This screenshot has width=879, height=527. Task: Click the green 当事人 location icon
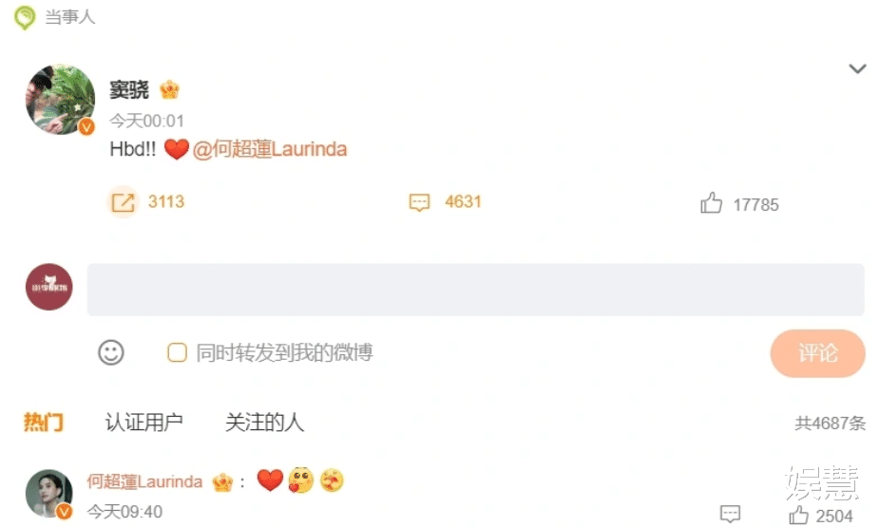click(25, 17)
